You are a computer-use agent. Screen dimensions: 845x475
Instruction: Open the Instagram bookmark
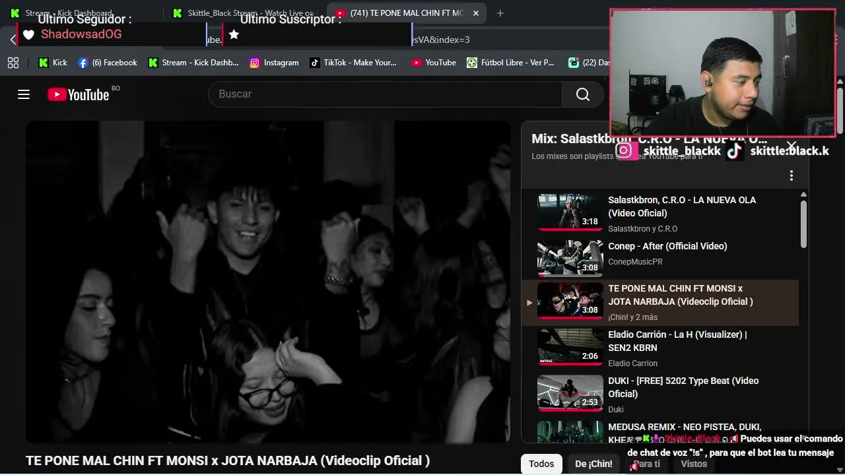click(274, 63)
